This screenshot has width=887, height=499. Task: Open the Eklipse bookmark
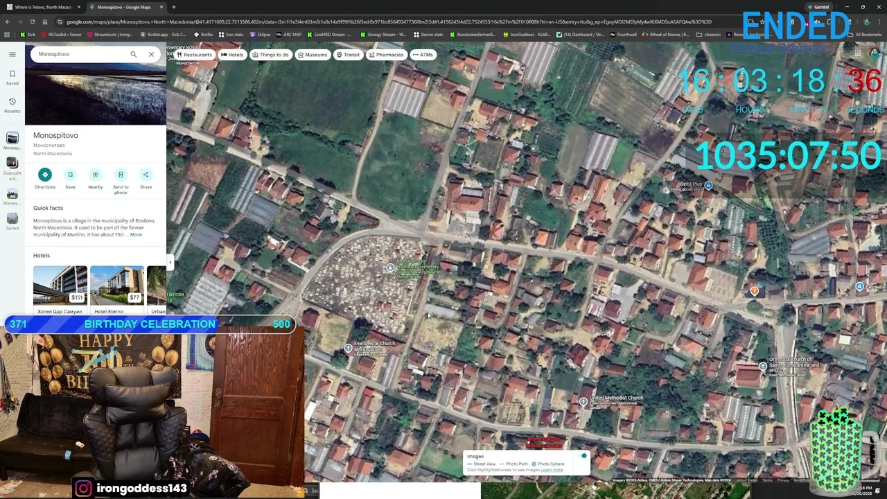click(260, 35)
